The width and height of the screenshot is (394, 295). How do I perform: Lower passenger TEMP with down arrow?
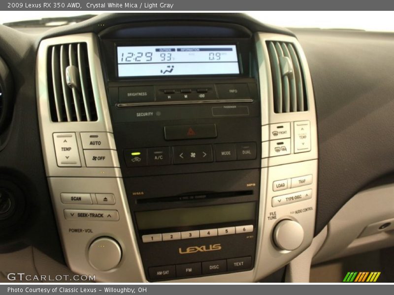[303, 145]
